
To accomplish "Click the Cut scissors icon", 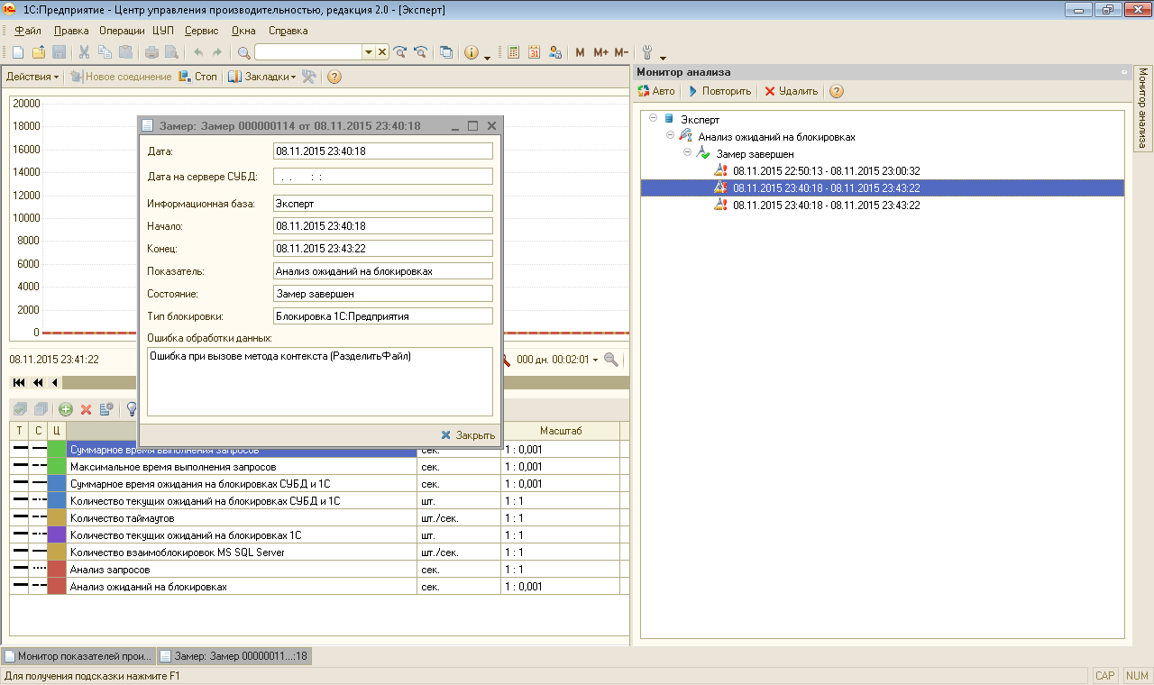I will 84,52.
